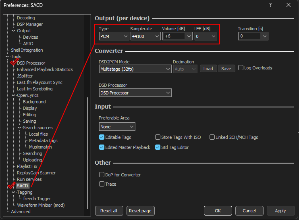This screenshot has height=220, width=299.
Task: Collapse the Tools tree node
Action: click(x=7, y=57)
